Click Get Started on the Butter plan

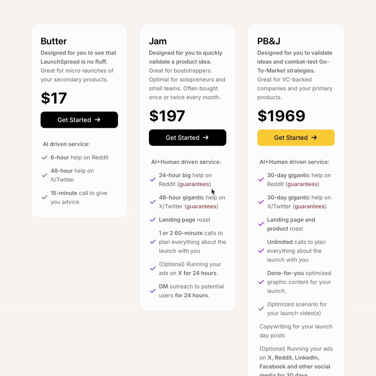point(79,120)
